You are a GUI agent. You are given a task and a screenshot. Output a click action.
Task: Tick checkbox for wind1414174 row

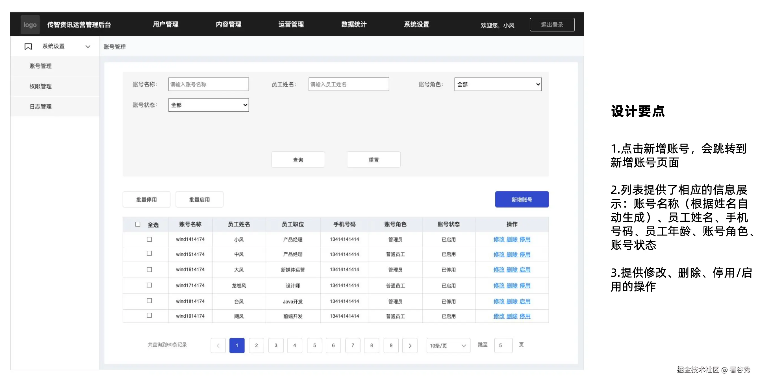coord(149,239)
